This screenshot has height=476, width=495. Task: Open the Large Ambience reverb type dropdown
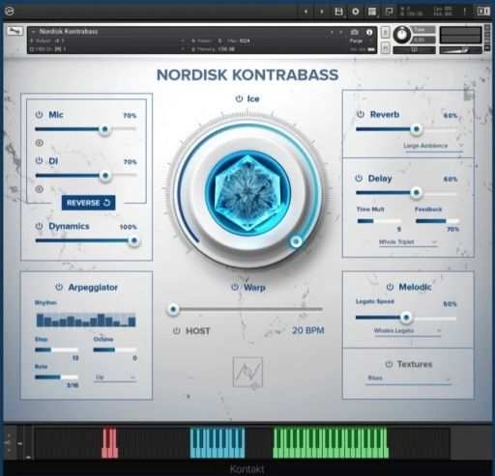[433, 146]
